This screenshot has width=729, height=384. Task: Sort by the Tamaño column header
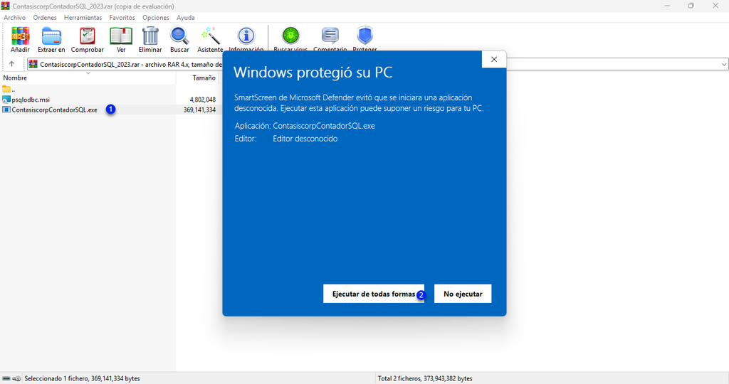click(204, 78)
